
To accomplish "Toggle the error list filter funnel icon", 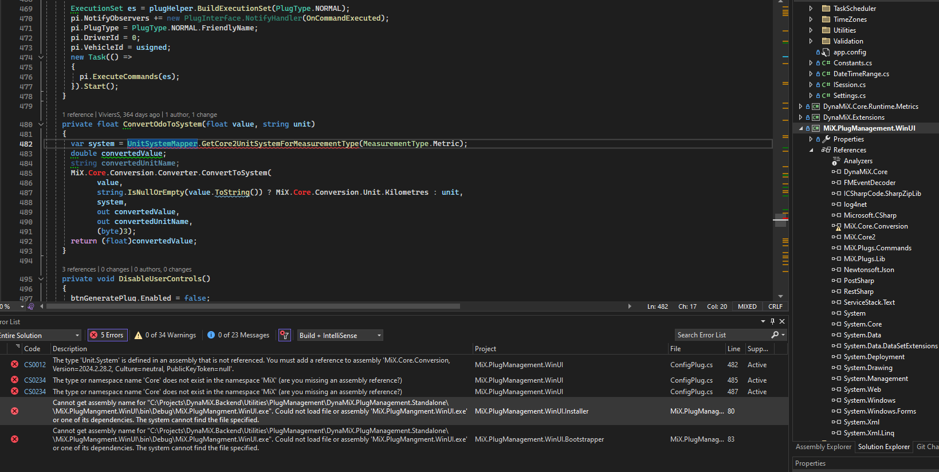I will 284,335.
